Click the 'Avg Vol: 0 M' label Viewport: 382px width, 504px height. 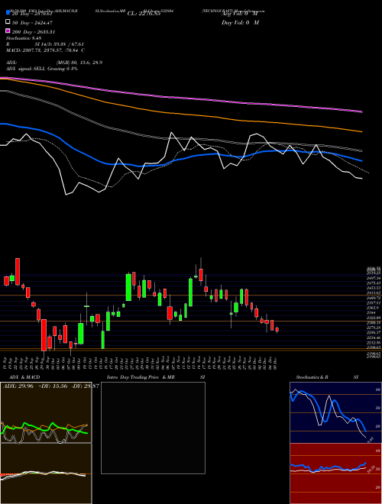(239, 14)
